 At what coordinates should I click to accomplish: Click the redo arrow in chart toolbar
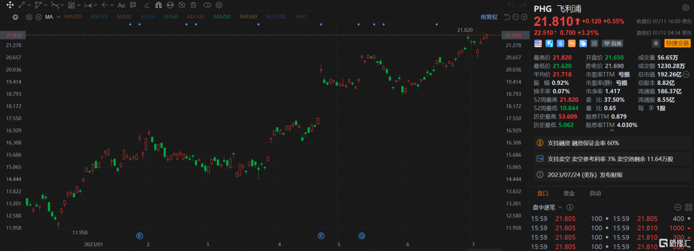tap(522, 5)
